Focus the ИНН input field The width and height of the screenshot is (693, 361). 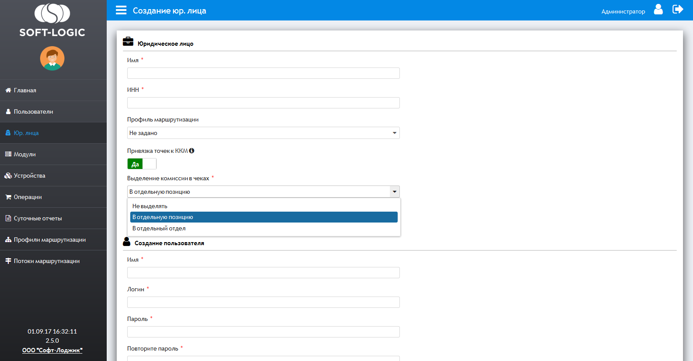pos(263,103)
